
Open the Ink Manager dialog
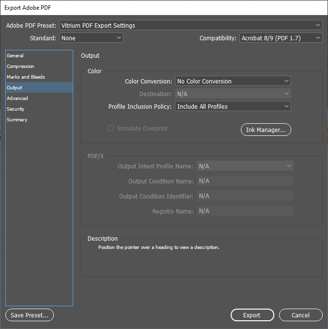(x=266, y=130)
